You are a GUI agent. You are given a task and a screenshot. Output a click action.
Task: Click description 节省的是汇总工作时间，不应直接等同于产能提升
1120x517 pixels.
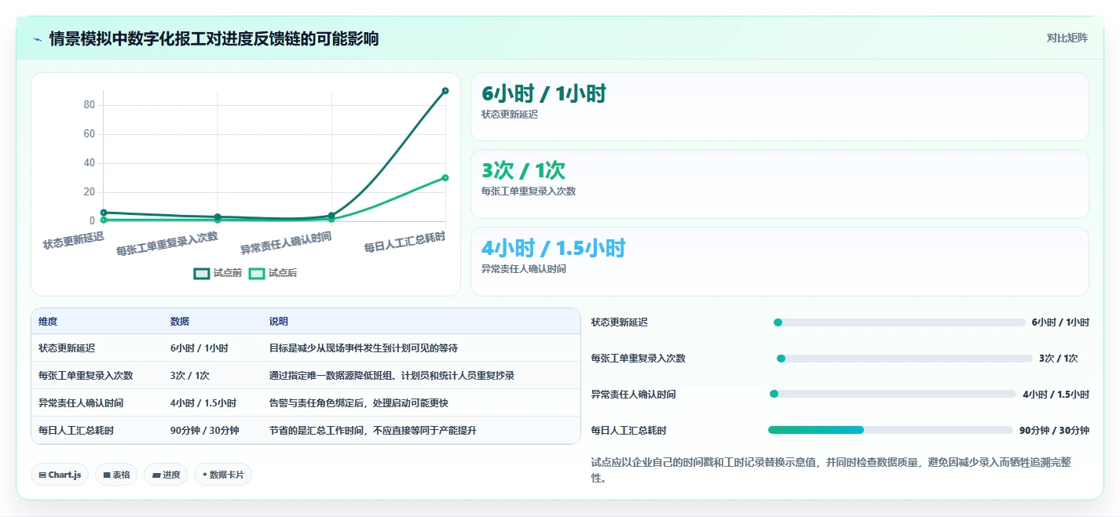[372, 430]
